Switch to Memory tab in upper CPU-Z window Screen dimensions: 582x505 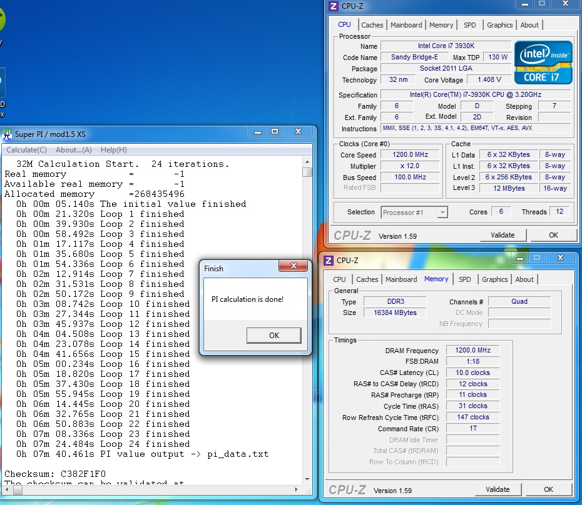point(441,25)
